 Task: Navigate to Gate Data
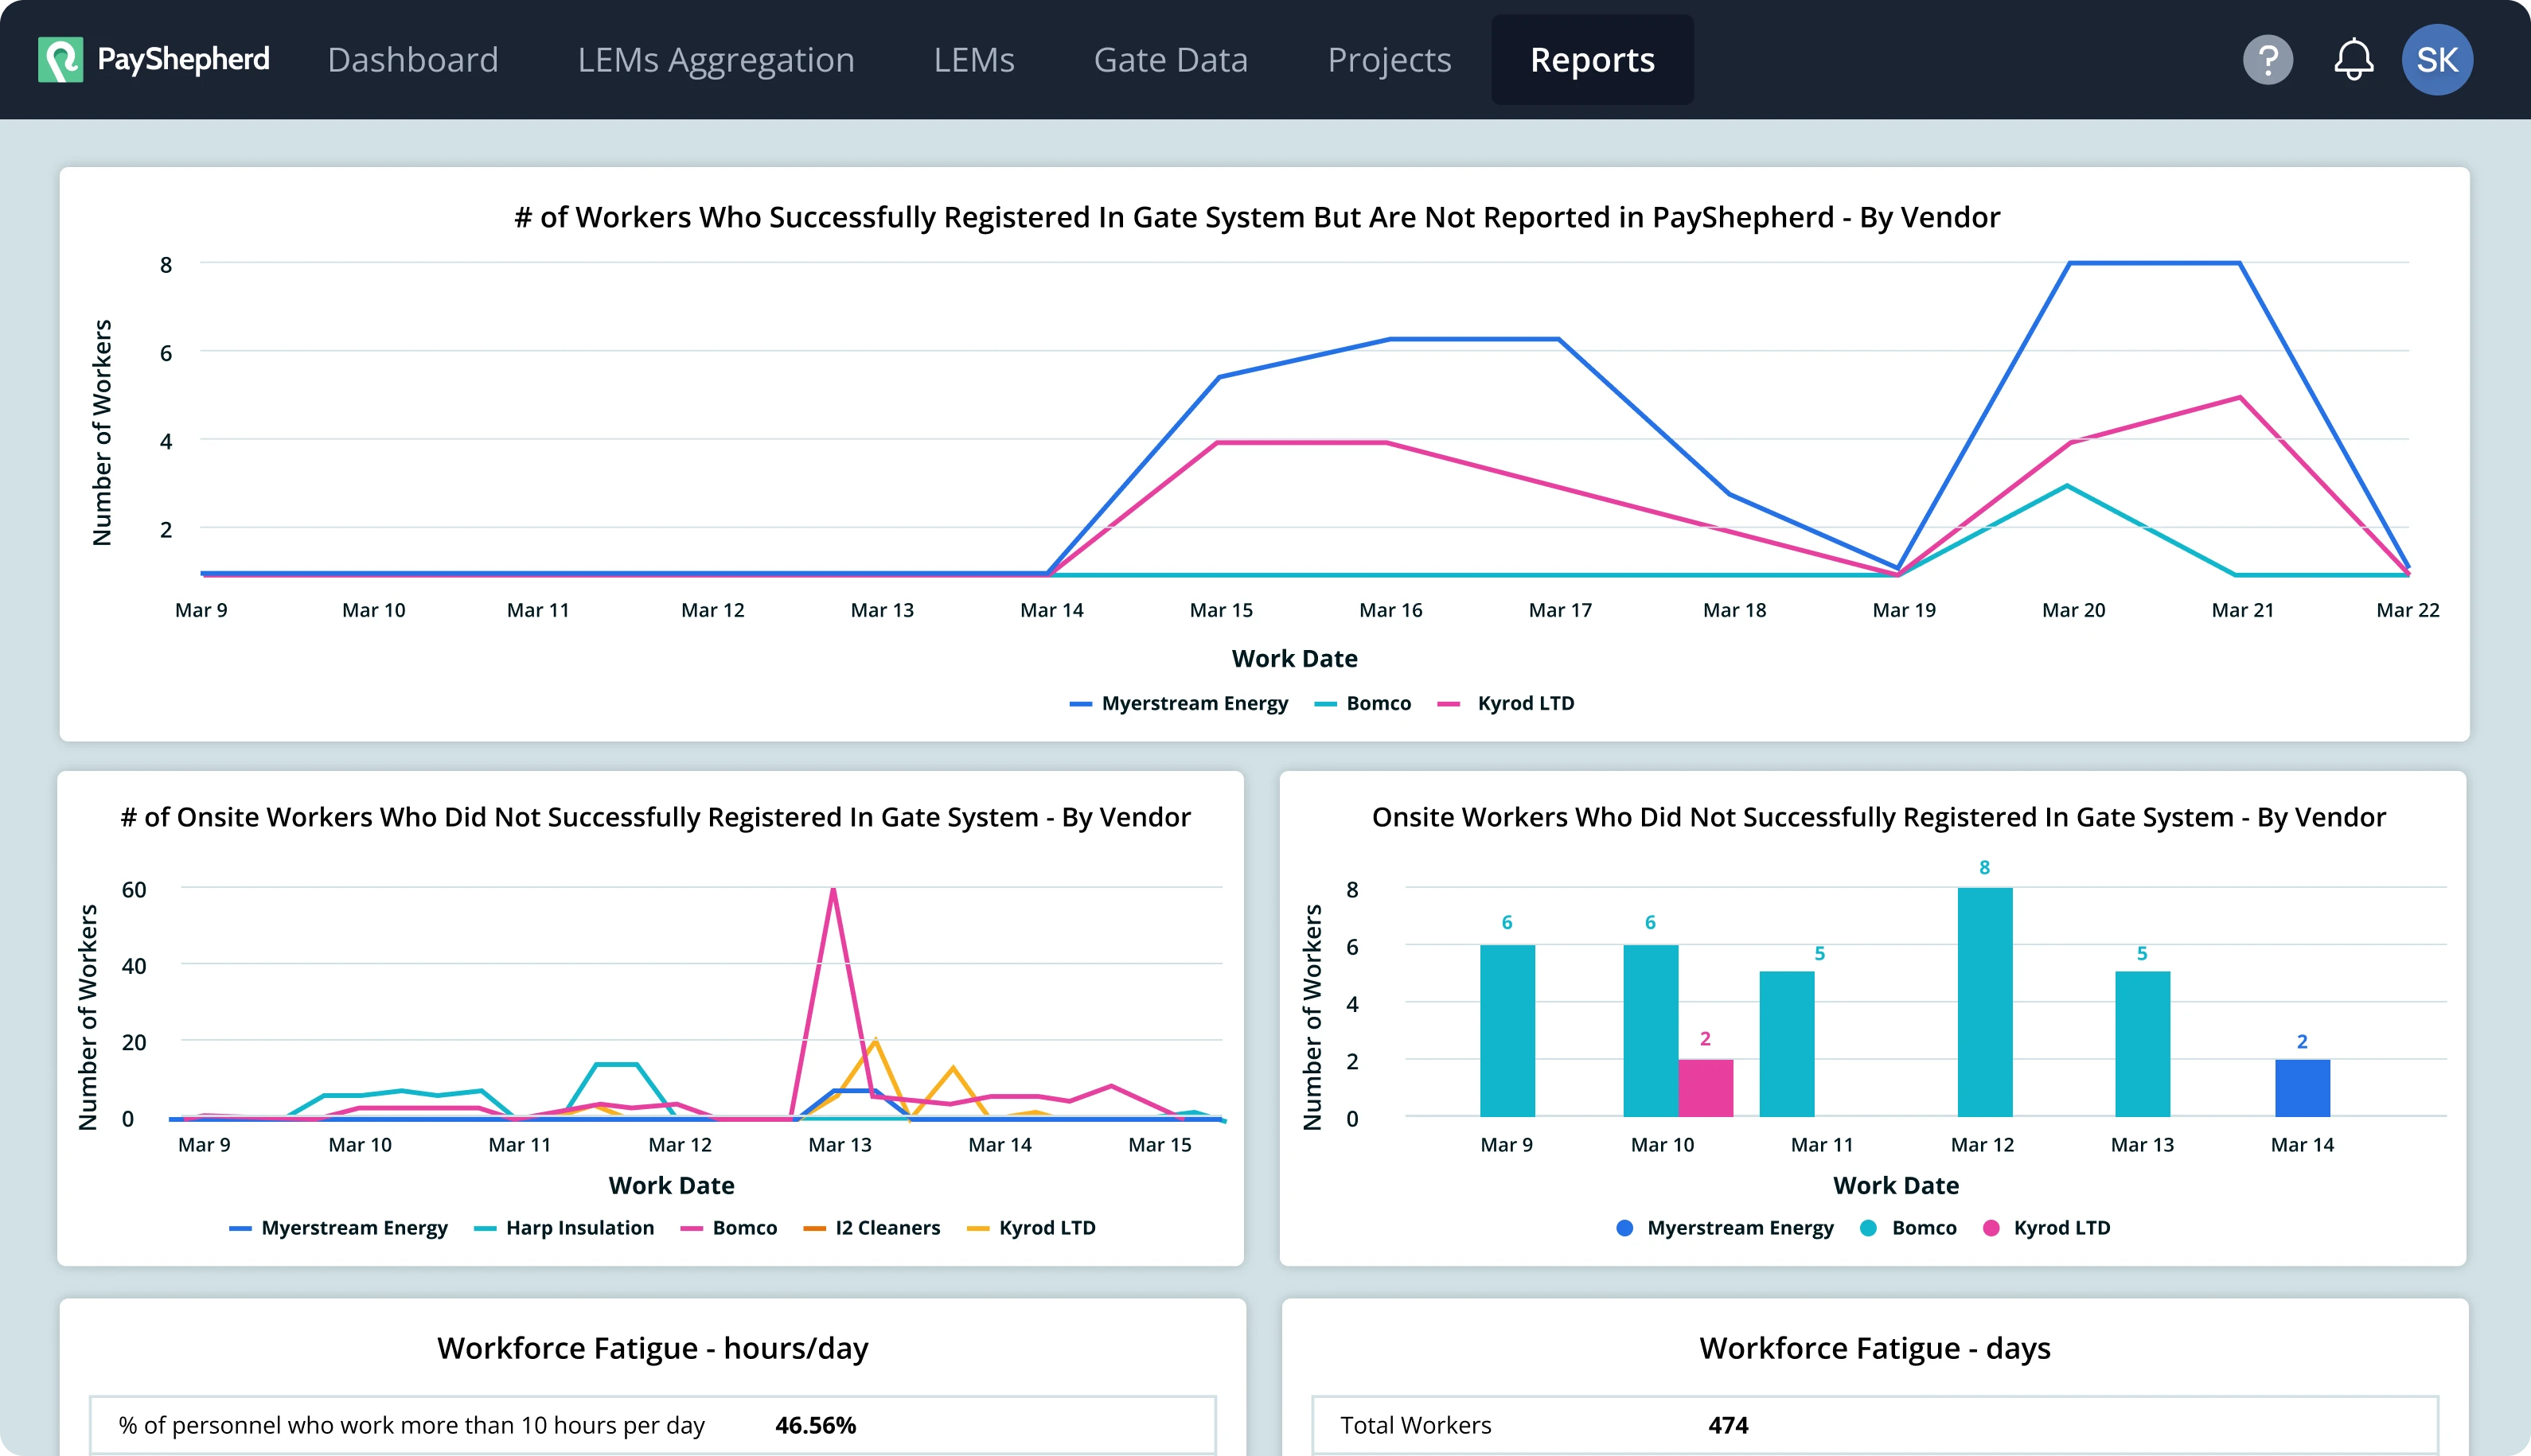1171,60
